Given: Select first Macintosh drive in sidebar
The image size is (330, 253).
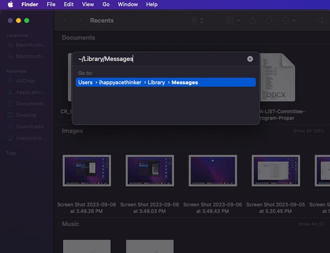Looking at the screenshot, I should [x=26, y=45].
